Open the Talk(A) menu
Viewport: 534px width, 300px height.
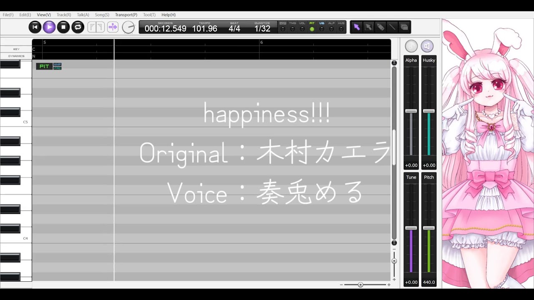pos(83,15)
